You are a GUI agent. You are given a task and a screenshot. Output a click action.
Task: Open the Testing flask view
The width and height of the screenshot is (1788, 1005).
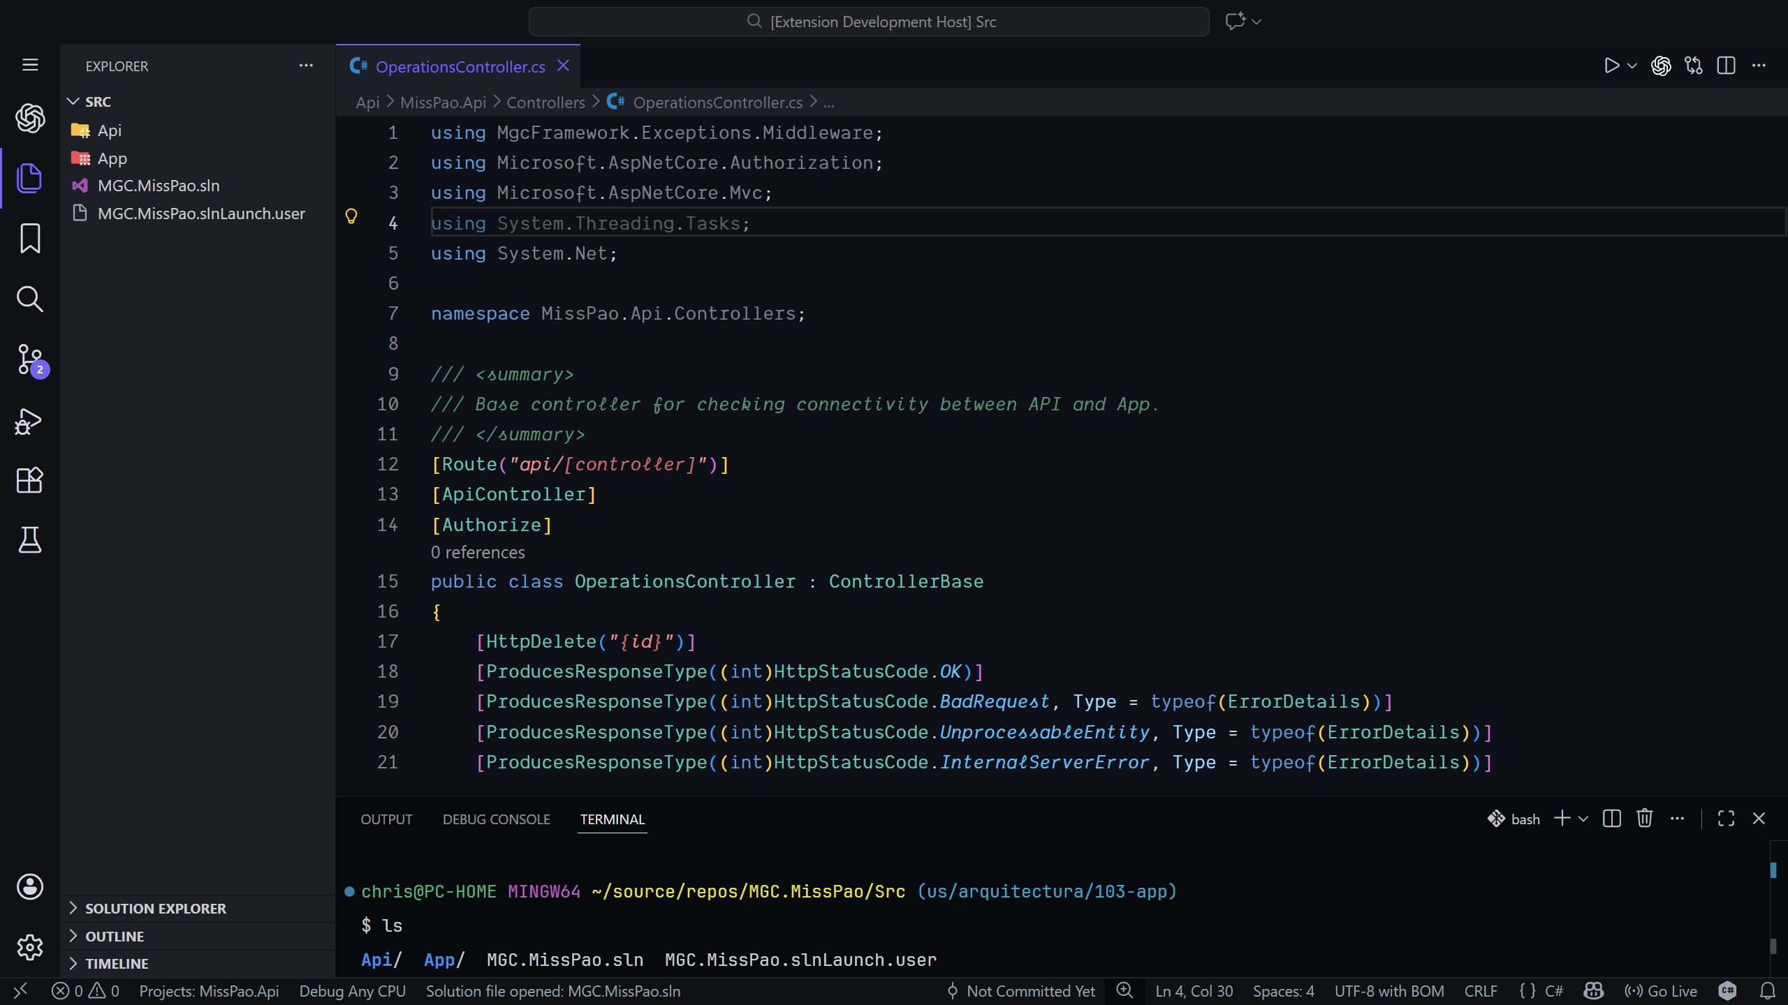pos(29,539)
